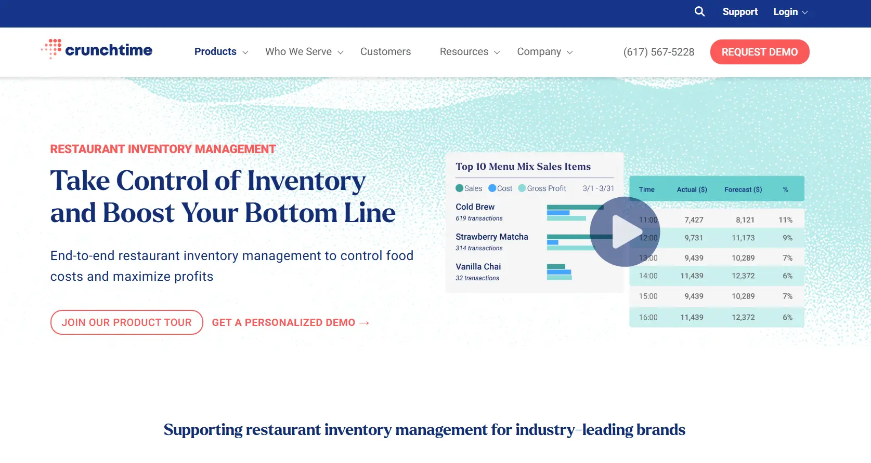The image size is (871, 463).
Task: Click the 3/1 - 3/31 date range
Action: [x=599, y=188]
